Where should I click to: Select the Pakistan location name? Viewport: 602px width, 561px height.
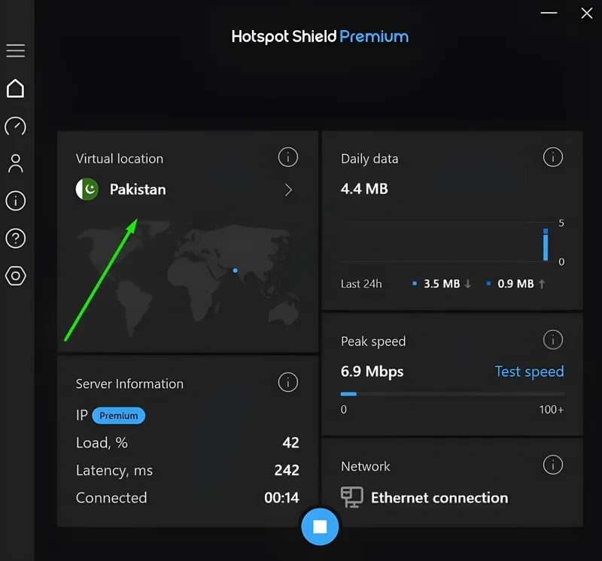pyautogui.click(x=138, y=190)
